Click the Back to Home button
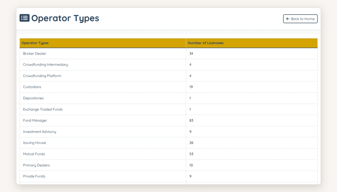337x192 pixels. pyautogui.click(x=300, y=19)
